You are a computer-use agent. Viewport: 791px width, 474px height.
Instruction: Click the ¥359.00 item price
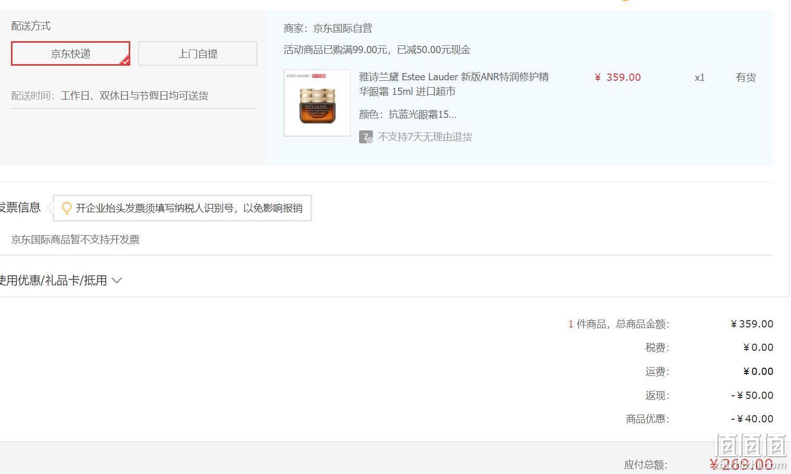(x=617, y=77)
